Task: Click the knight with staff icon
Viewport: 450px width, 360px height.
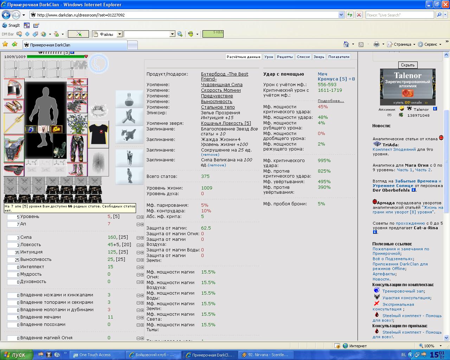Action: click(x=129, y=158)
